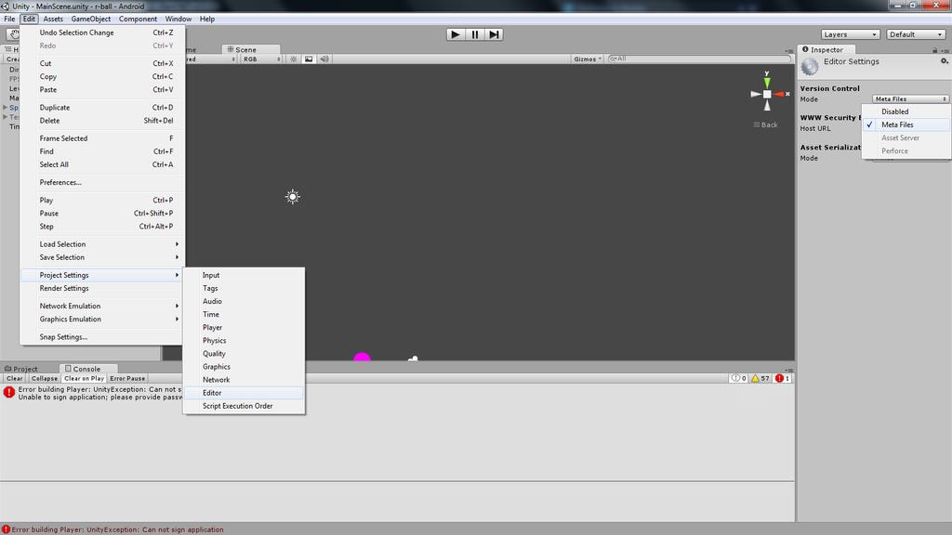Expand the Network Emulation submenu
The width and height of the screenshot is (952, 535).
tap(102, 307)
